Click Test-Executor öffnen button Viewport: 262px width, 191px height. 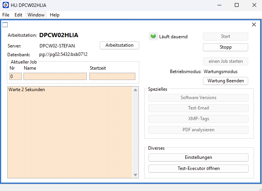[198, 168]
